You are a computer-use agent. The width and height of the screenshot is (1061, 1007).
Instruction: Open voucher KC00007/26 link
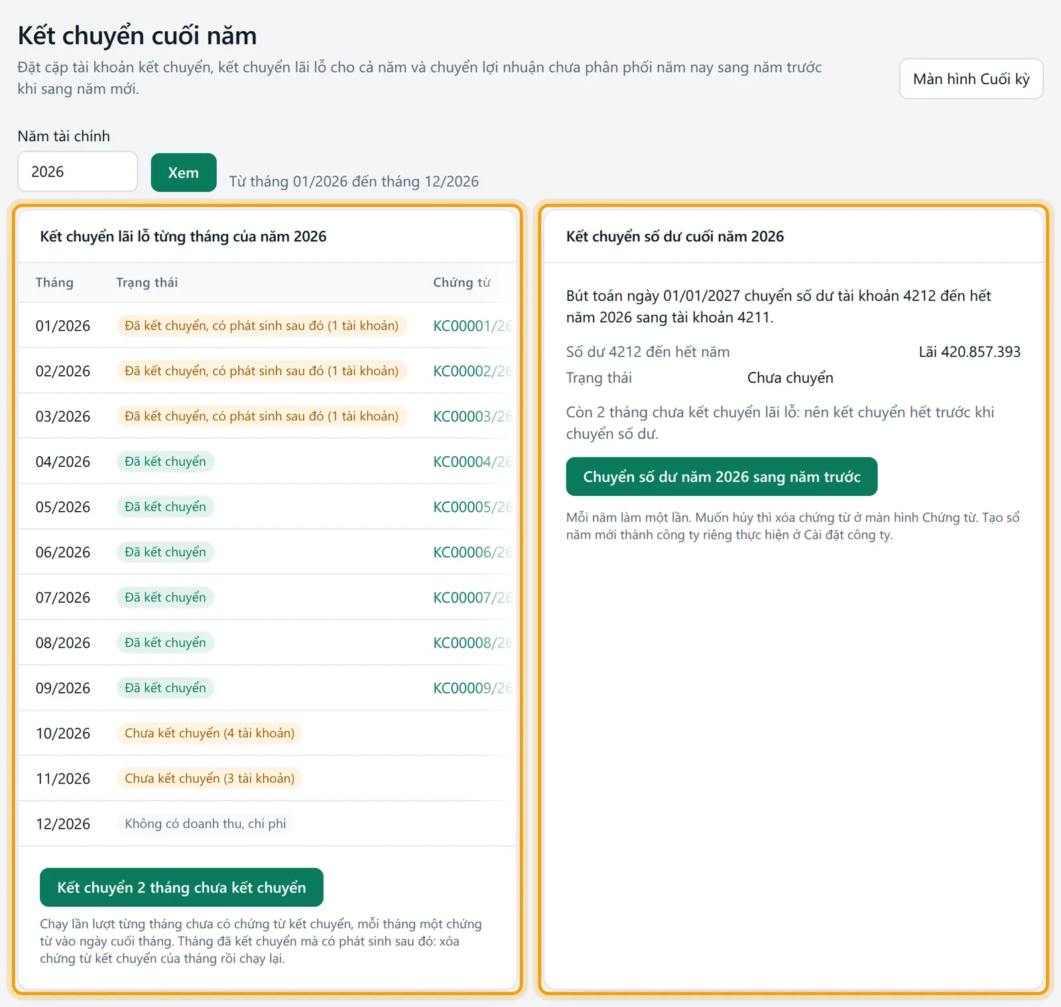[x=473, y=597]
